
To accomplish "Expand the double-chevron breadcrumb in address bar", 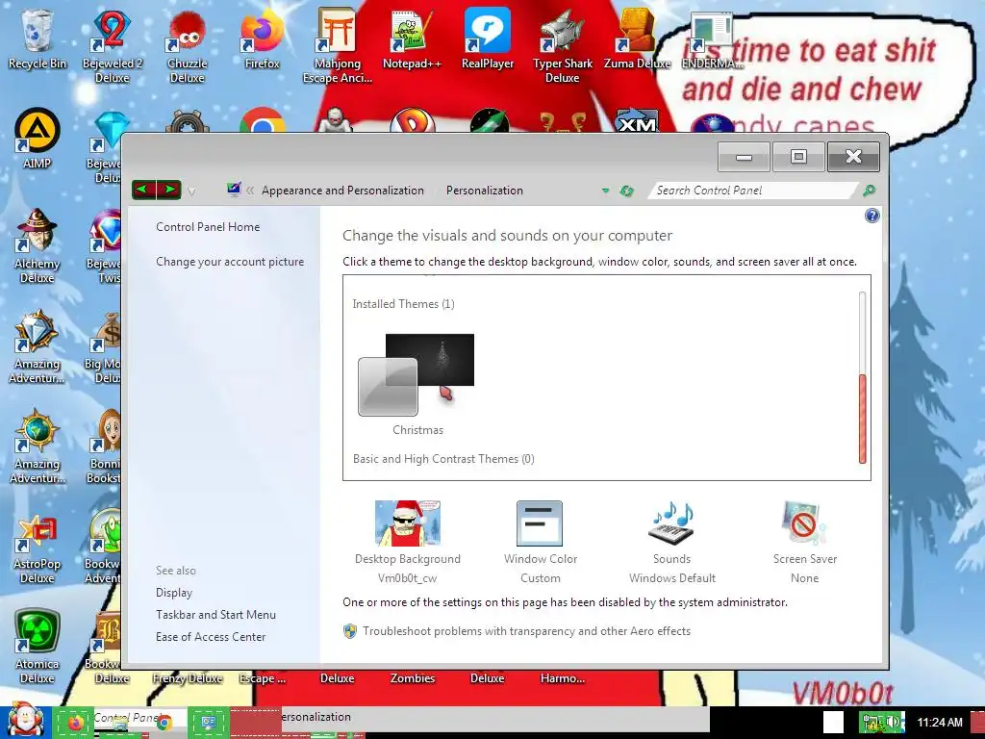I will tap(250, 191).
